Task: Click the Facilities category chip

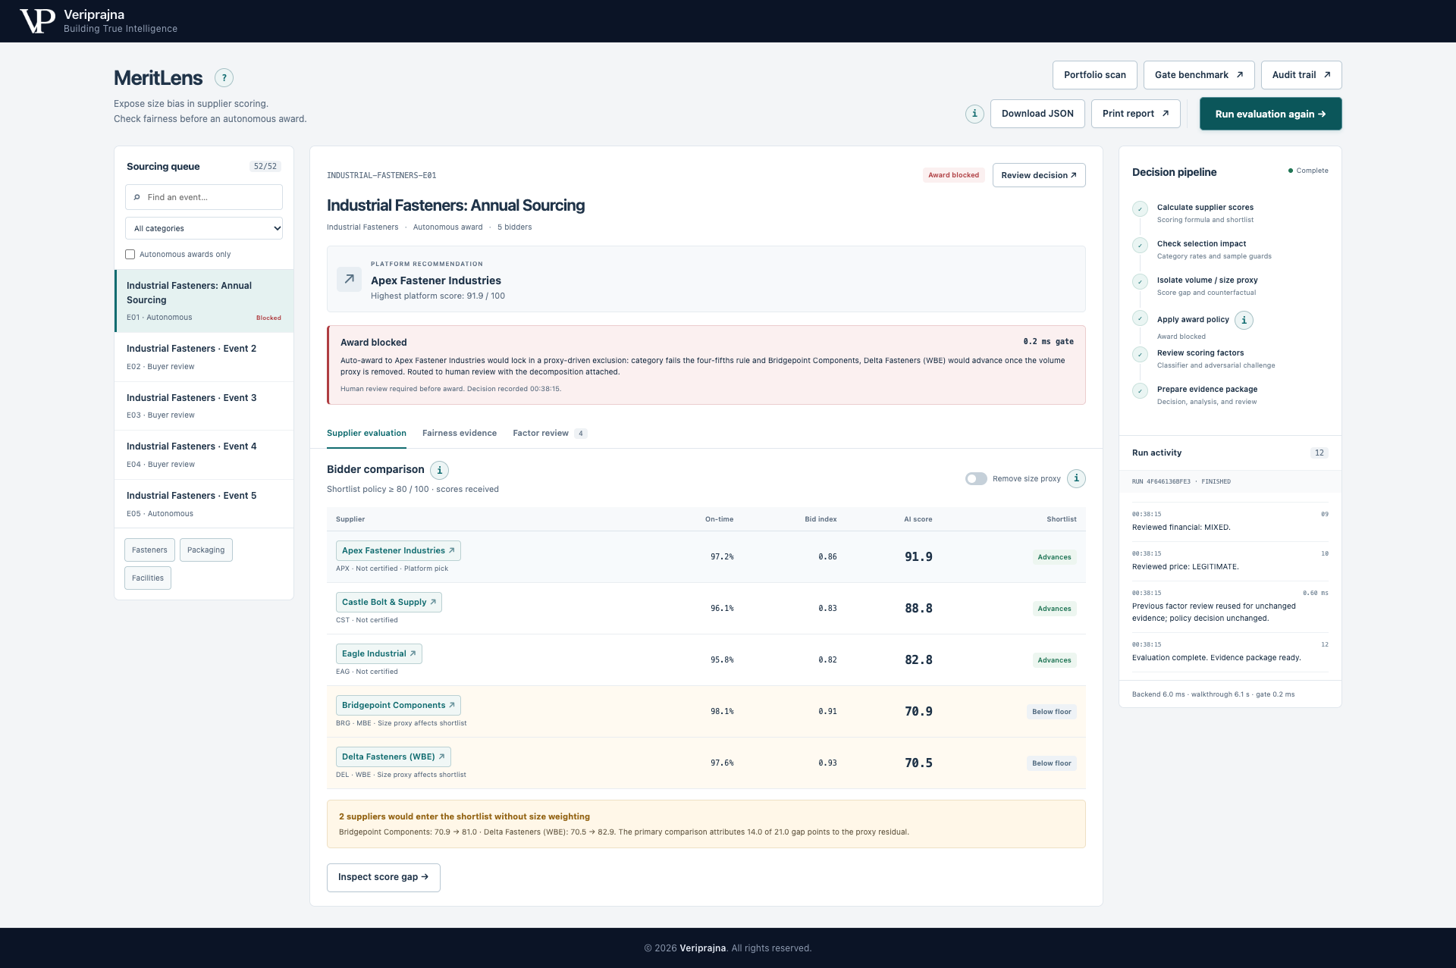Action: coord(148,578)
